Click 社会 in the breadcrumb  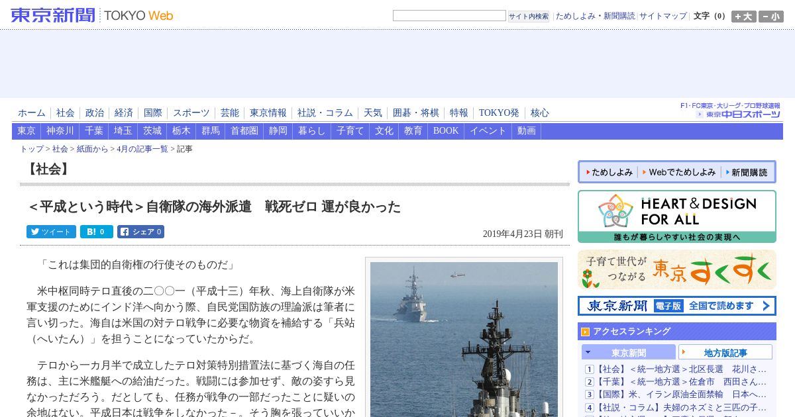pos(60,149)
